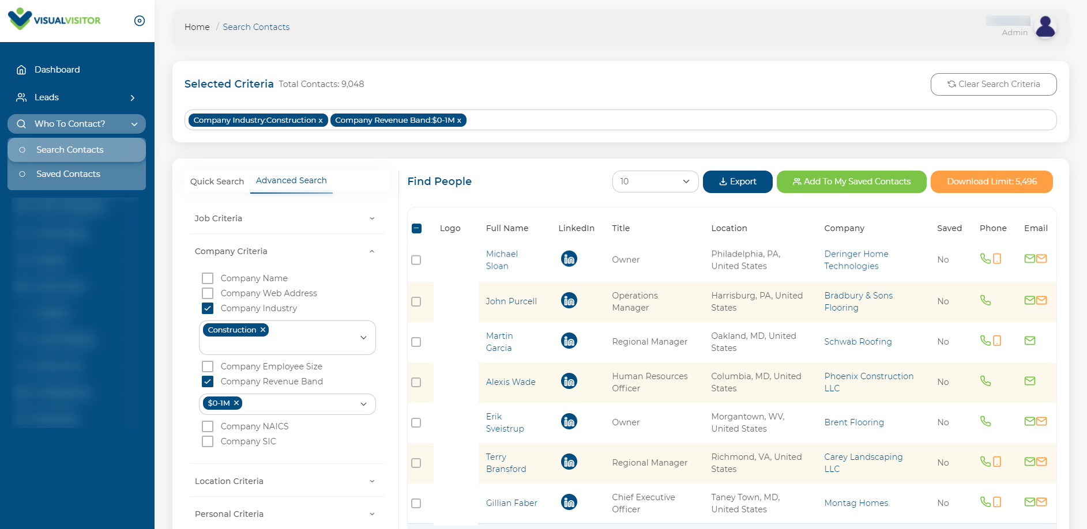Collapse the Company Criteria section
This screenshot has height=529, width=1087.
287,251
